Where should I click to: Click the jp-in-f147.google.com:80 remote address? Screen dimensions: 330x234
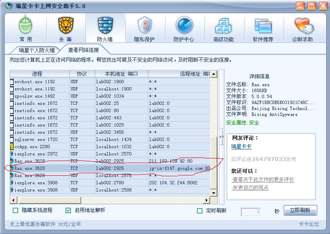tap(179, 169)
